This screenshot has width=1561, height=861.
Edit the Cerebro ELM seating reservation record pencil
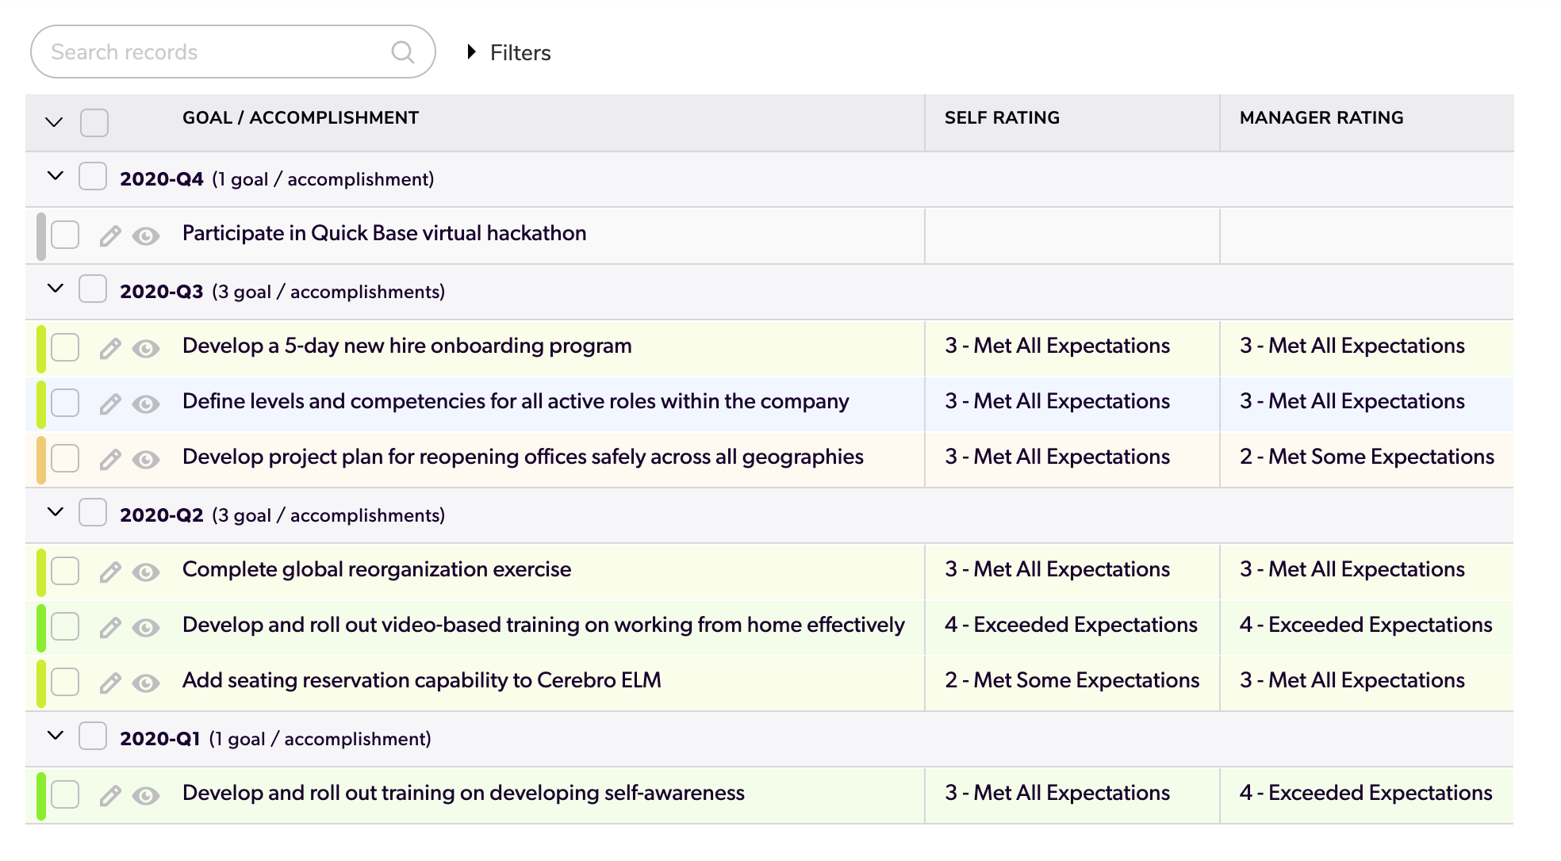tap(110, 683)
